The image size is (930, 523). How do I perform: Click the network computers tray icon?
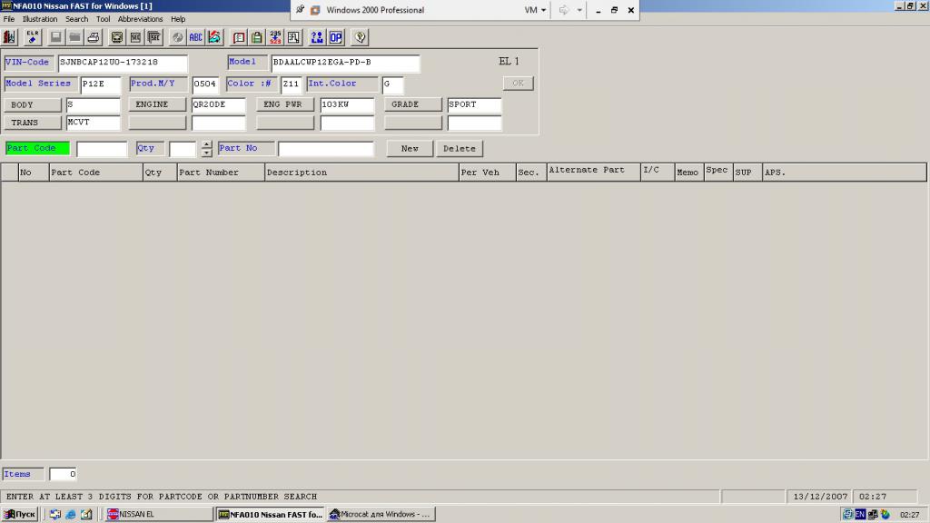pyautogui.click(x=873, y=514)
